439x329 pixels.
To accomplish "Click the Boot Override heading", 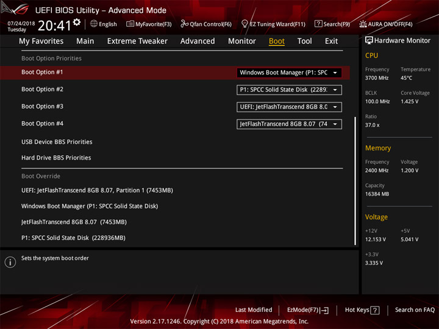I will [x=41, y=176].
